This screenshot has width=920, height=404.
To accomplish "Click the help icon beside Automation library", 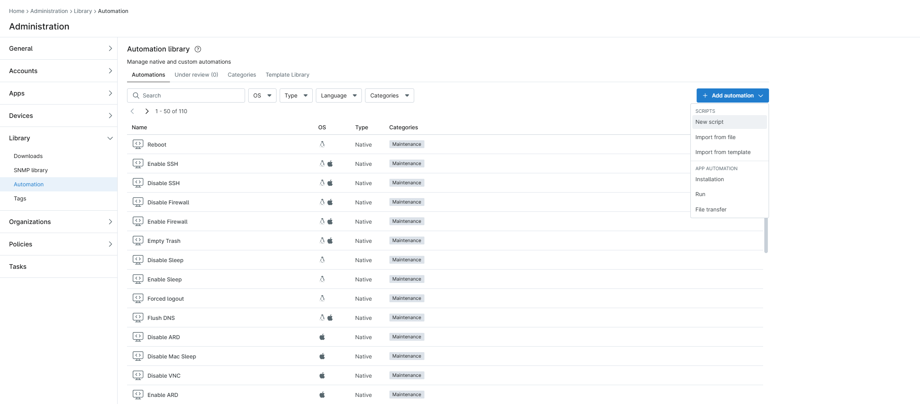I will pyautogui.click(x=198, y=49).
